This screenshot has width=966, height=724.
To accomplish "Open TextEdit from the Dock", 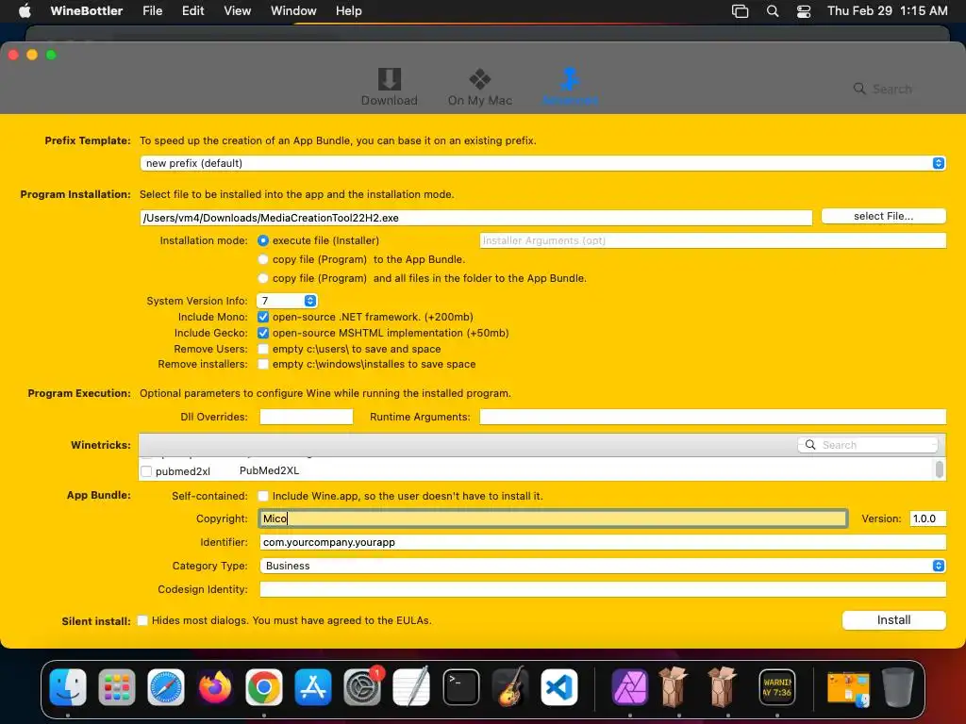I will pos(411,687).
